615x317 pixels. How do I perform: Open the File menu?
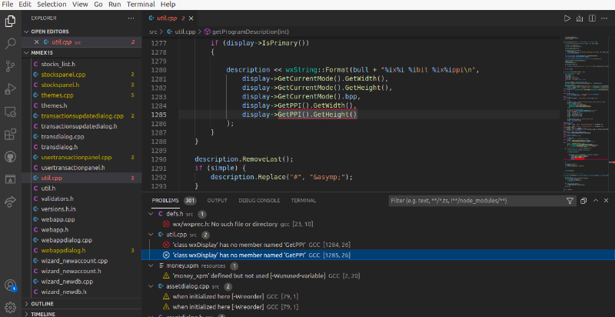pyautogui.click(x=8, y=5)
